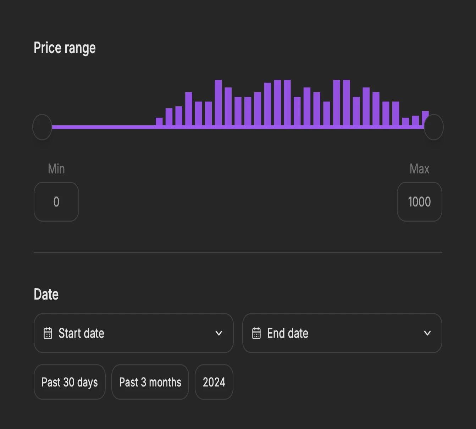The height and width of the screenshot is (429, 476).
Task: Click the tallest histogram bar in the price chart
Action: 218,103
